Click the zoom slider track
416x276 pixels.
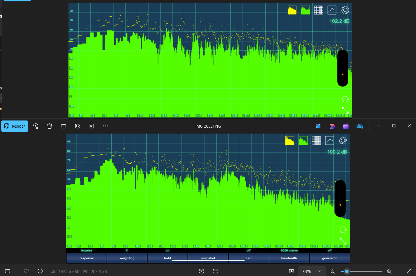click(x=361, y=271)
